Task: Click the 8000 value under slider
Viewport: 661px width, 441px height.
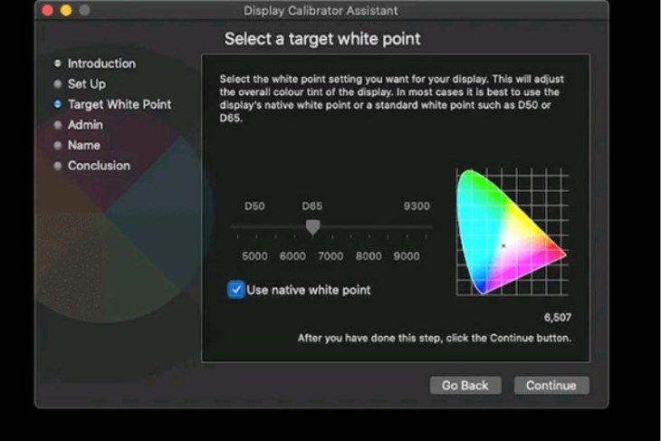Action: click(x=369, y=256)
